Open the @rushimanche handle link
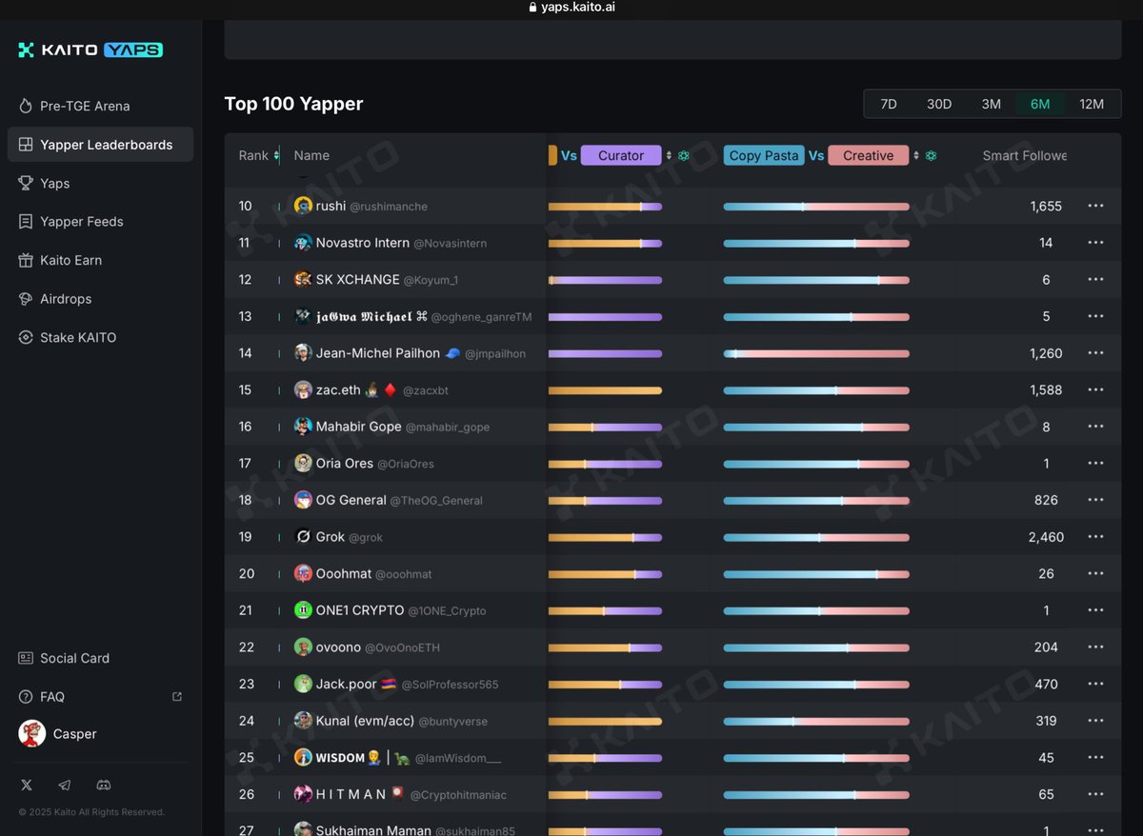Viewport: 1143px width, 836px height. (x=389, y=207)
